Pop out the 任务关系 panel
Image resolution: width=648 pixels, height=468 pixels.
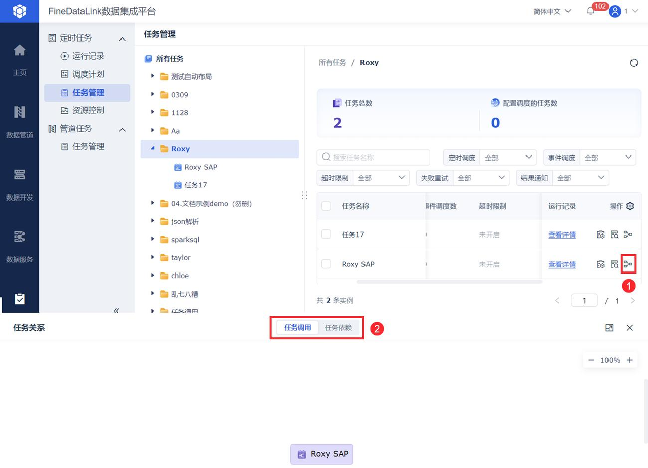pos(610,328)
